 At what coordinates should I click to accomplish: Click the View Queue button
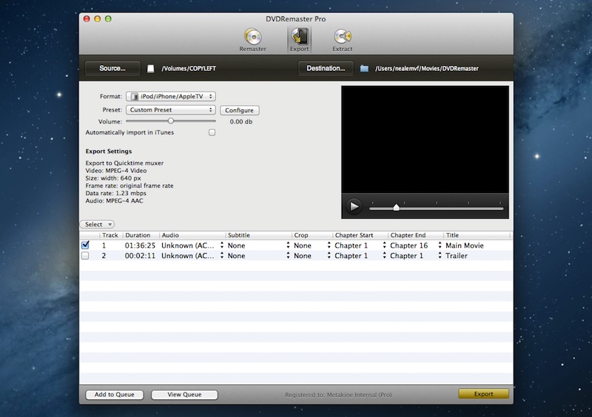tap(184, 395)
